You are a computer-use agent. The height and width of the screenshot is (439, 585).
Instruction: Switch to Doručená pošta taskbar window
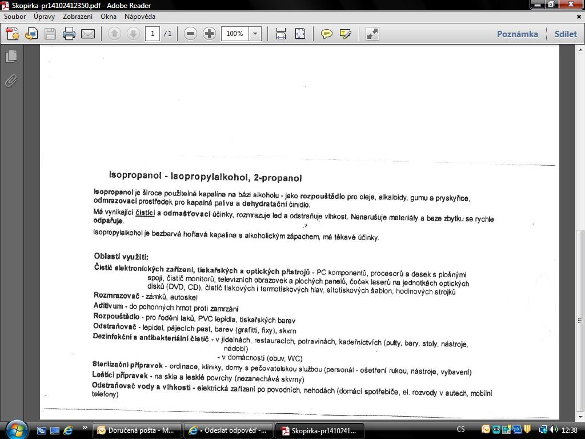pyautogui.click(x=138, y=430)
